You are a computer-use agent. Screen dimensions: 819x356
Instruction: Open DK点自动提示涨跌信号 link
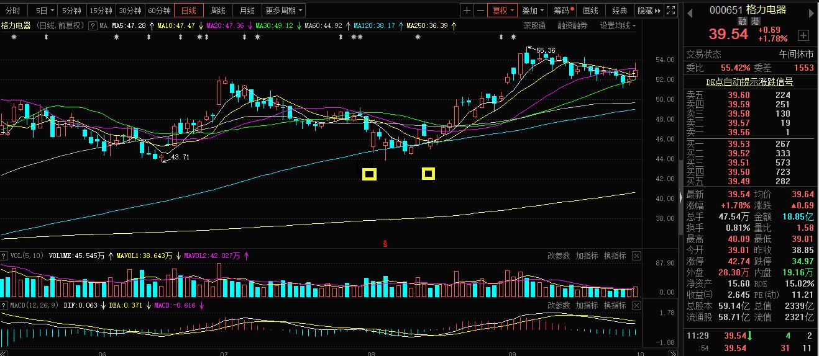[x=749, y=82]
